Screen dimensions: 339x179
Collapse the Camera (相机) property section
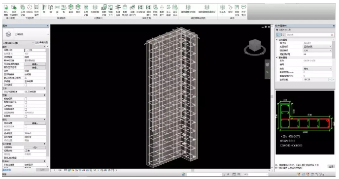coord(44,119)
